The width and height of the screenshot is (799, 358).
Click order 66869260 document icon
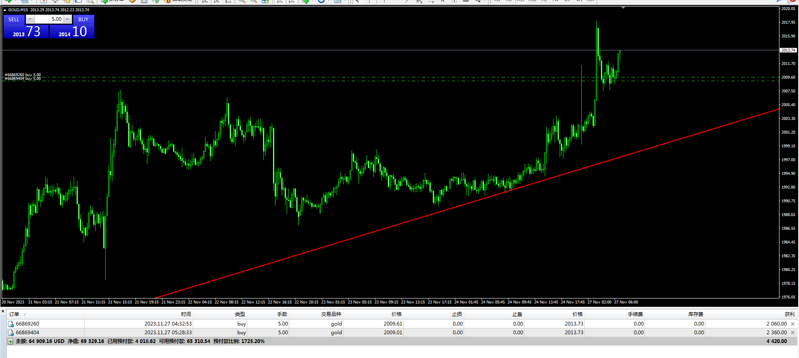[11, 324]
